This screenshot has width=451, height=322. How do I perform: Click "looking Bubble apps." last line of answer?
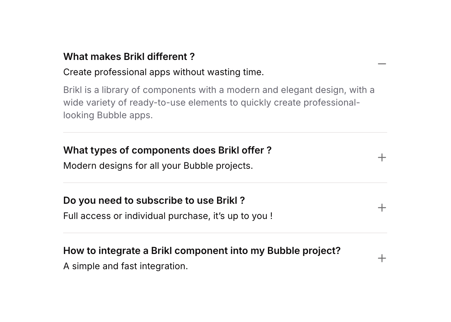108,115
